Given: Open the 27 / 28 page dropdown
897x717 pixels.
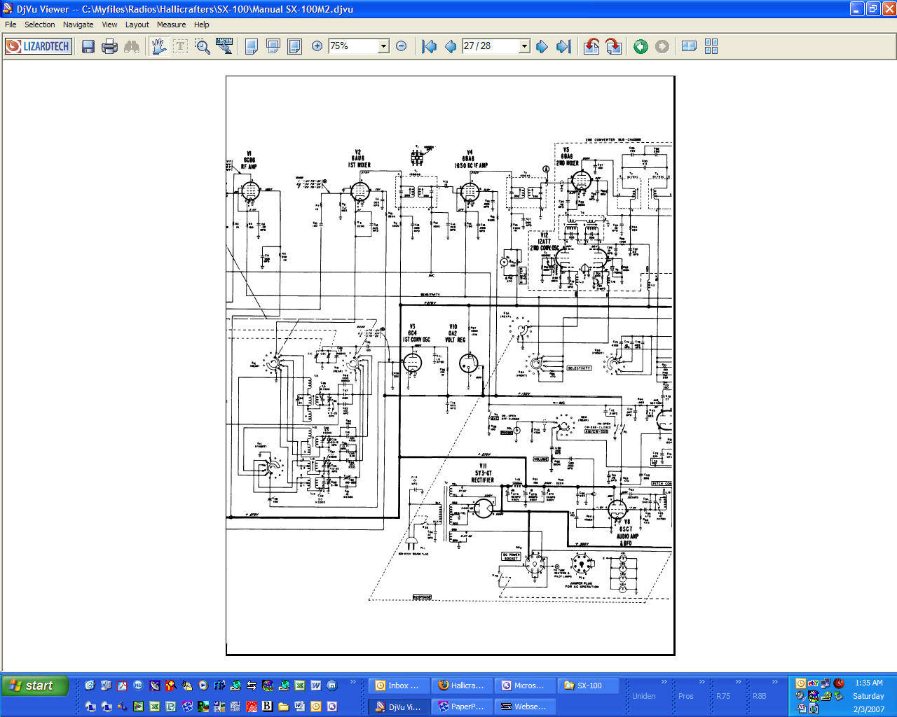Looking at the screenshot, I should [524, 46].
